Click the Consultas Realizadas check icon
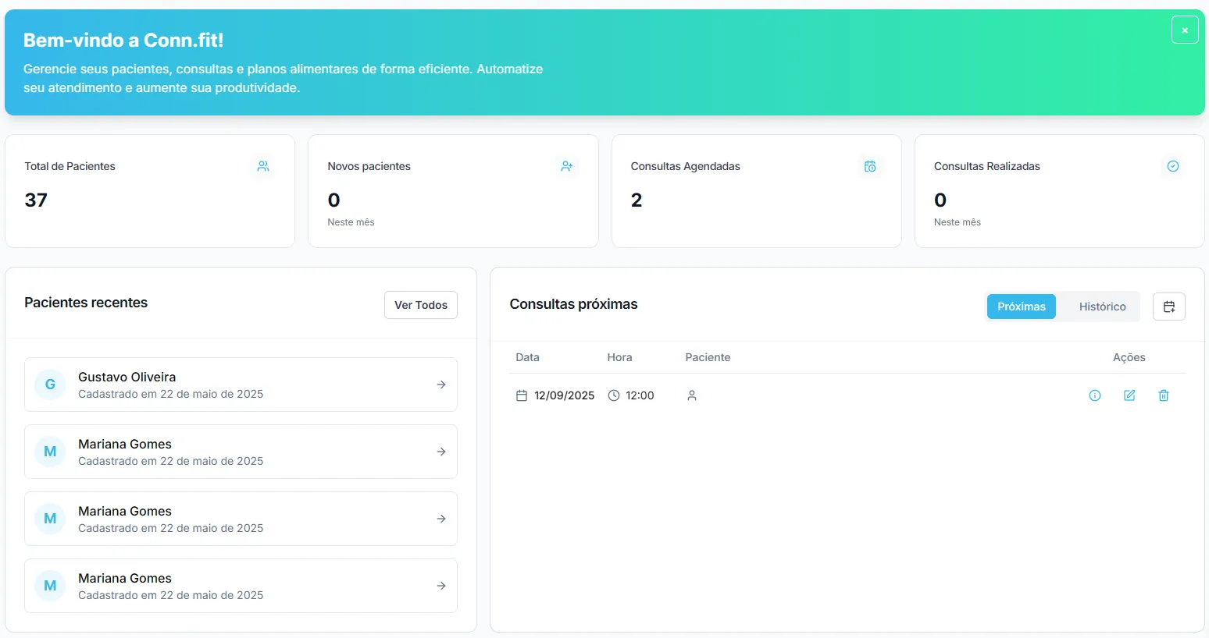Screen dimensions: 1209x638 1173,166
